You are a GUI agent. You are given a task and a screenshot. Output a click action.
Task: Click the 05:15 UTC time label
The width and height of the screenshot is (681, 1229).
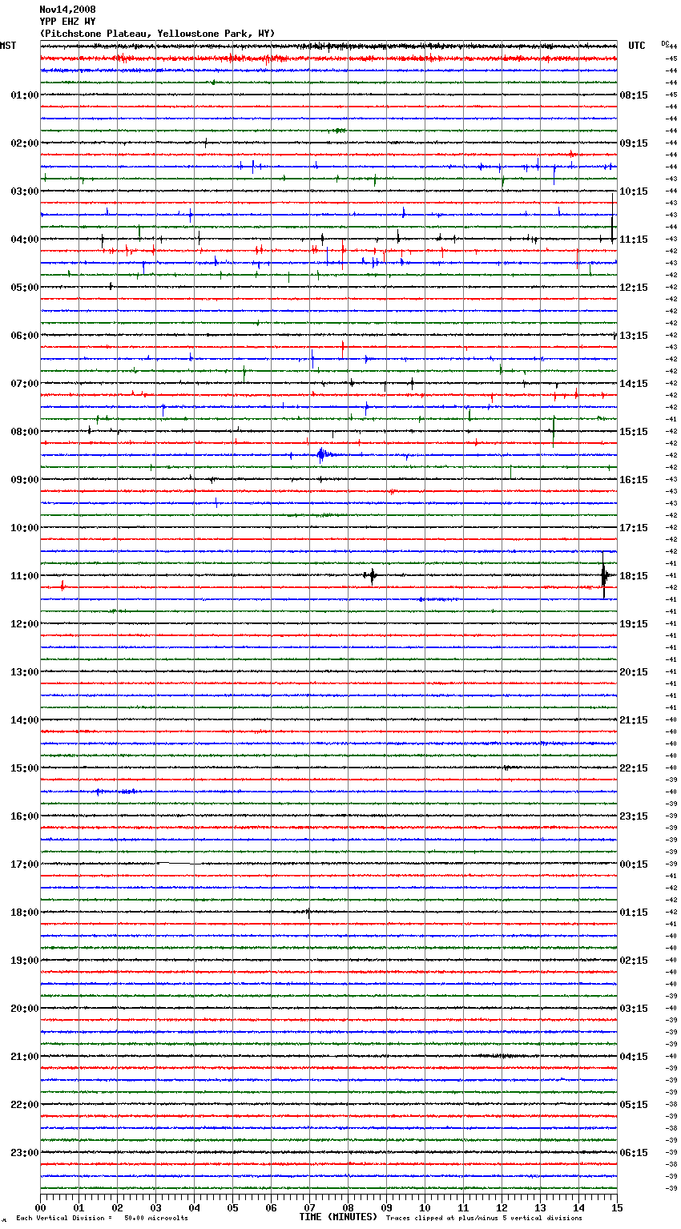[x=634, y=1105]
